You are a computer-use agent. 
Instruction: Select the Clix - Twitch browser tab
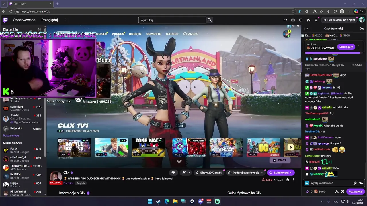coord(30,4)
